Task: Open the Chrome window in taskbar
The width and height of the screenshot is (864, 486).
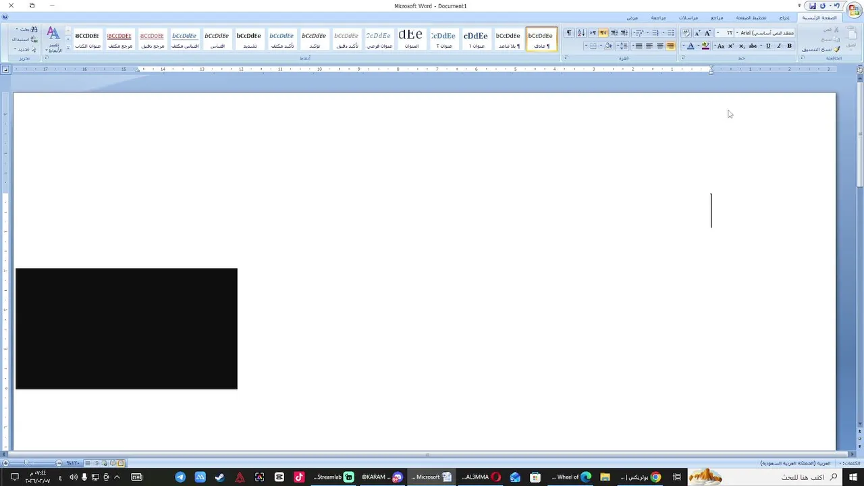Action: 641,477
